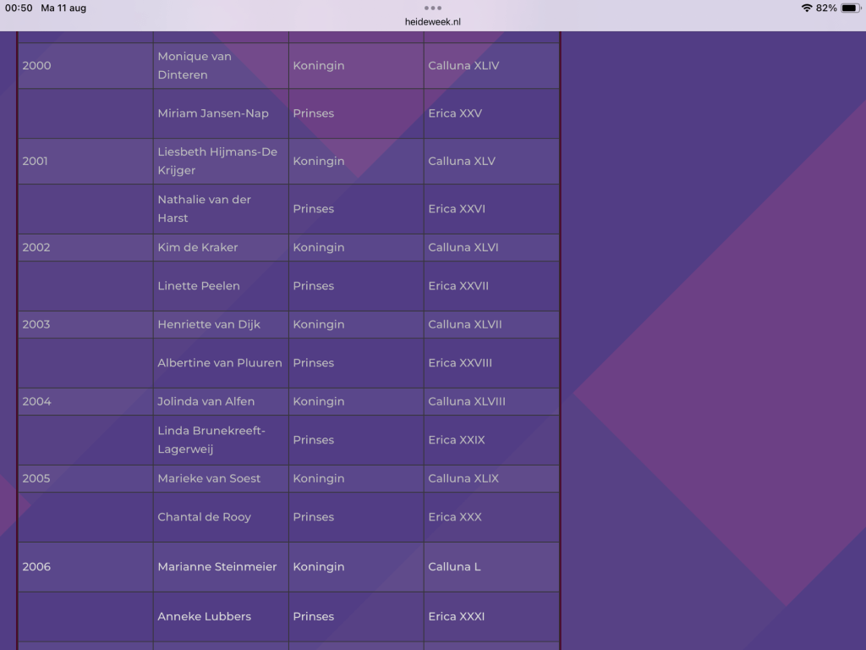The width and height of the screenshot is (866, 650).
Task: Click Koningin next to Marieke van Soest
Action: click(x=319, y=479)
